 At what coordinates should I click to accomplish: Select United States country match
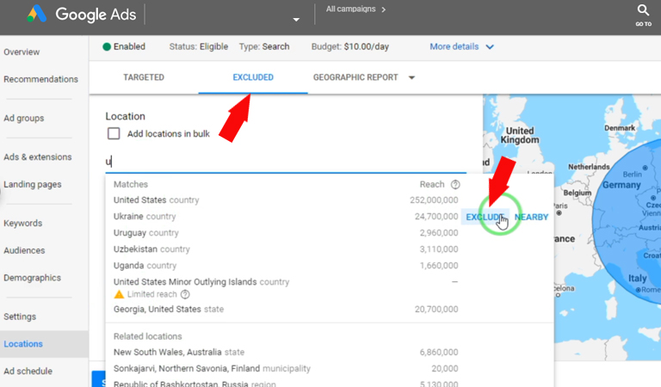click(x=286, y=200)
